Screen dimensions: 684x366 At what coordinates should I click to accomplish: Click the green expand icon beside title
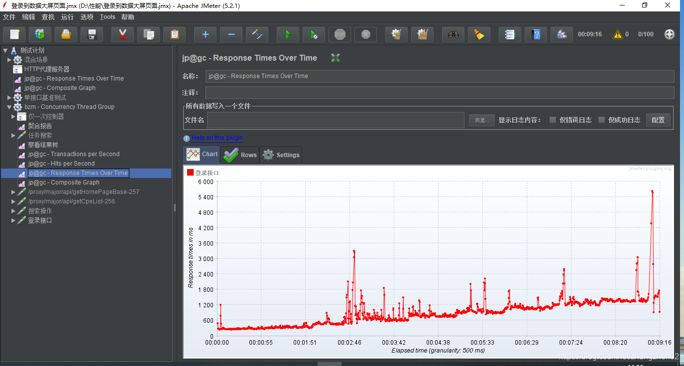(x=336, y=58)
